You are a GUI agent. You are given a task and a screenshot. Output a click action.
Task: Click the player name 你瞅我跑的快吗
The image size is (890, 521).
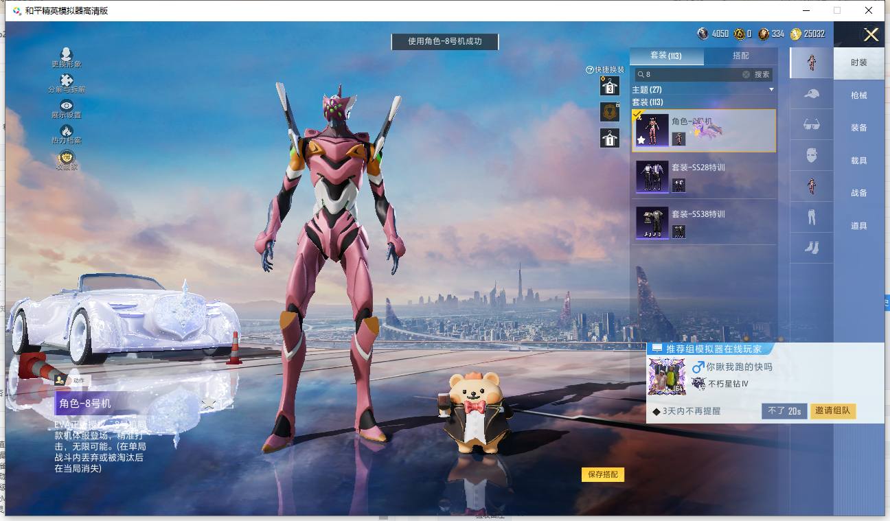coord(740,367)
